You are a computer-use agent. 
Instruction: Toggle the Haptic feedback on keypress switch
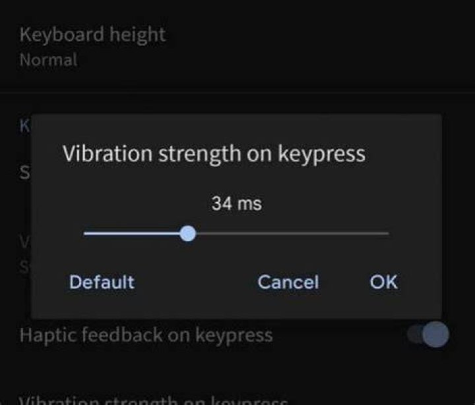(428, 335)
